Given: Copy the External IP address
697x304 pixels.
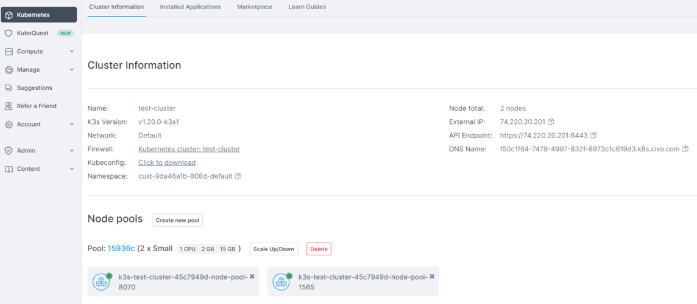Looking at the screenshot, I should click(x=551, y=122).
